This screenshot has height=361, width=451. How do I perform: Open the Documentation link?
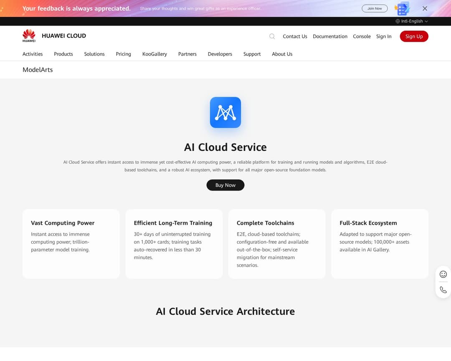(x=330, y=36)
